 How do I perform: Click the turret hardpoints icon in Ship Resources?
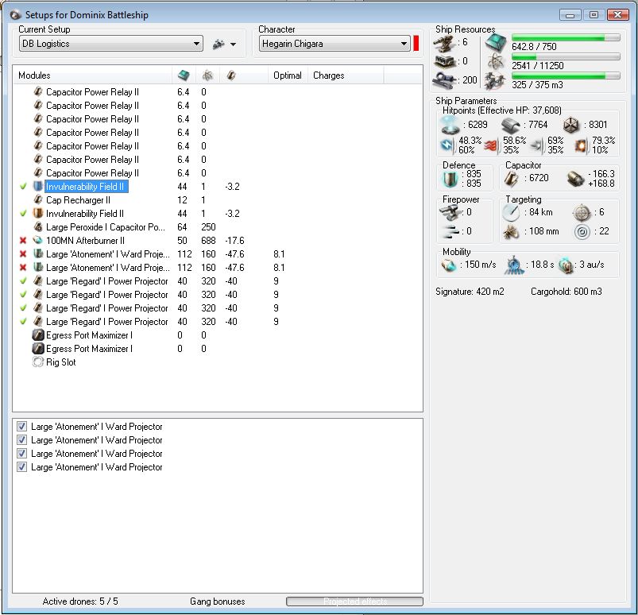tap(444, 43)
